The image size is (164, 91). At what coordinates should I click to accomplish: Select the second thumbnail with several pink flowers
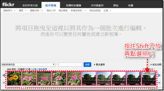(29, 78)
